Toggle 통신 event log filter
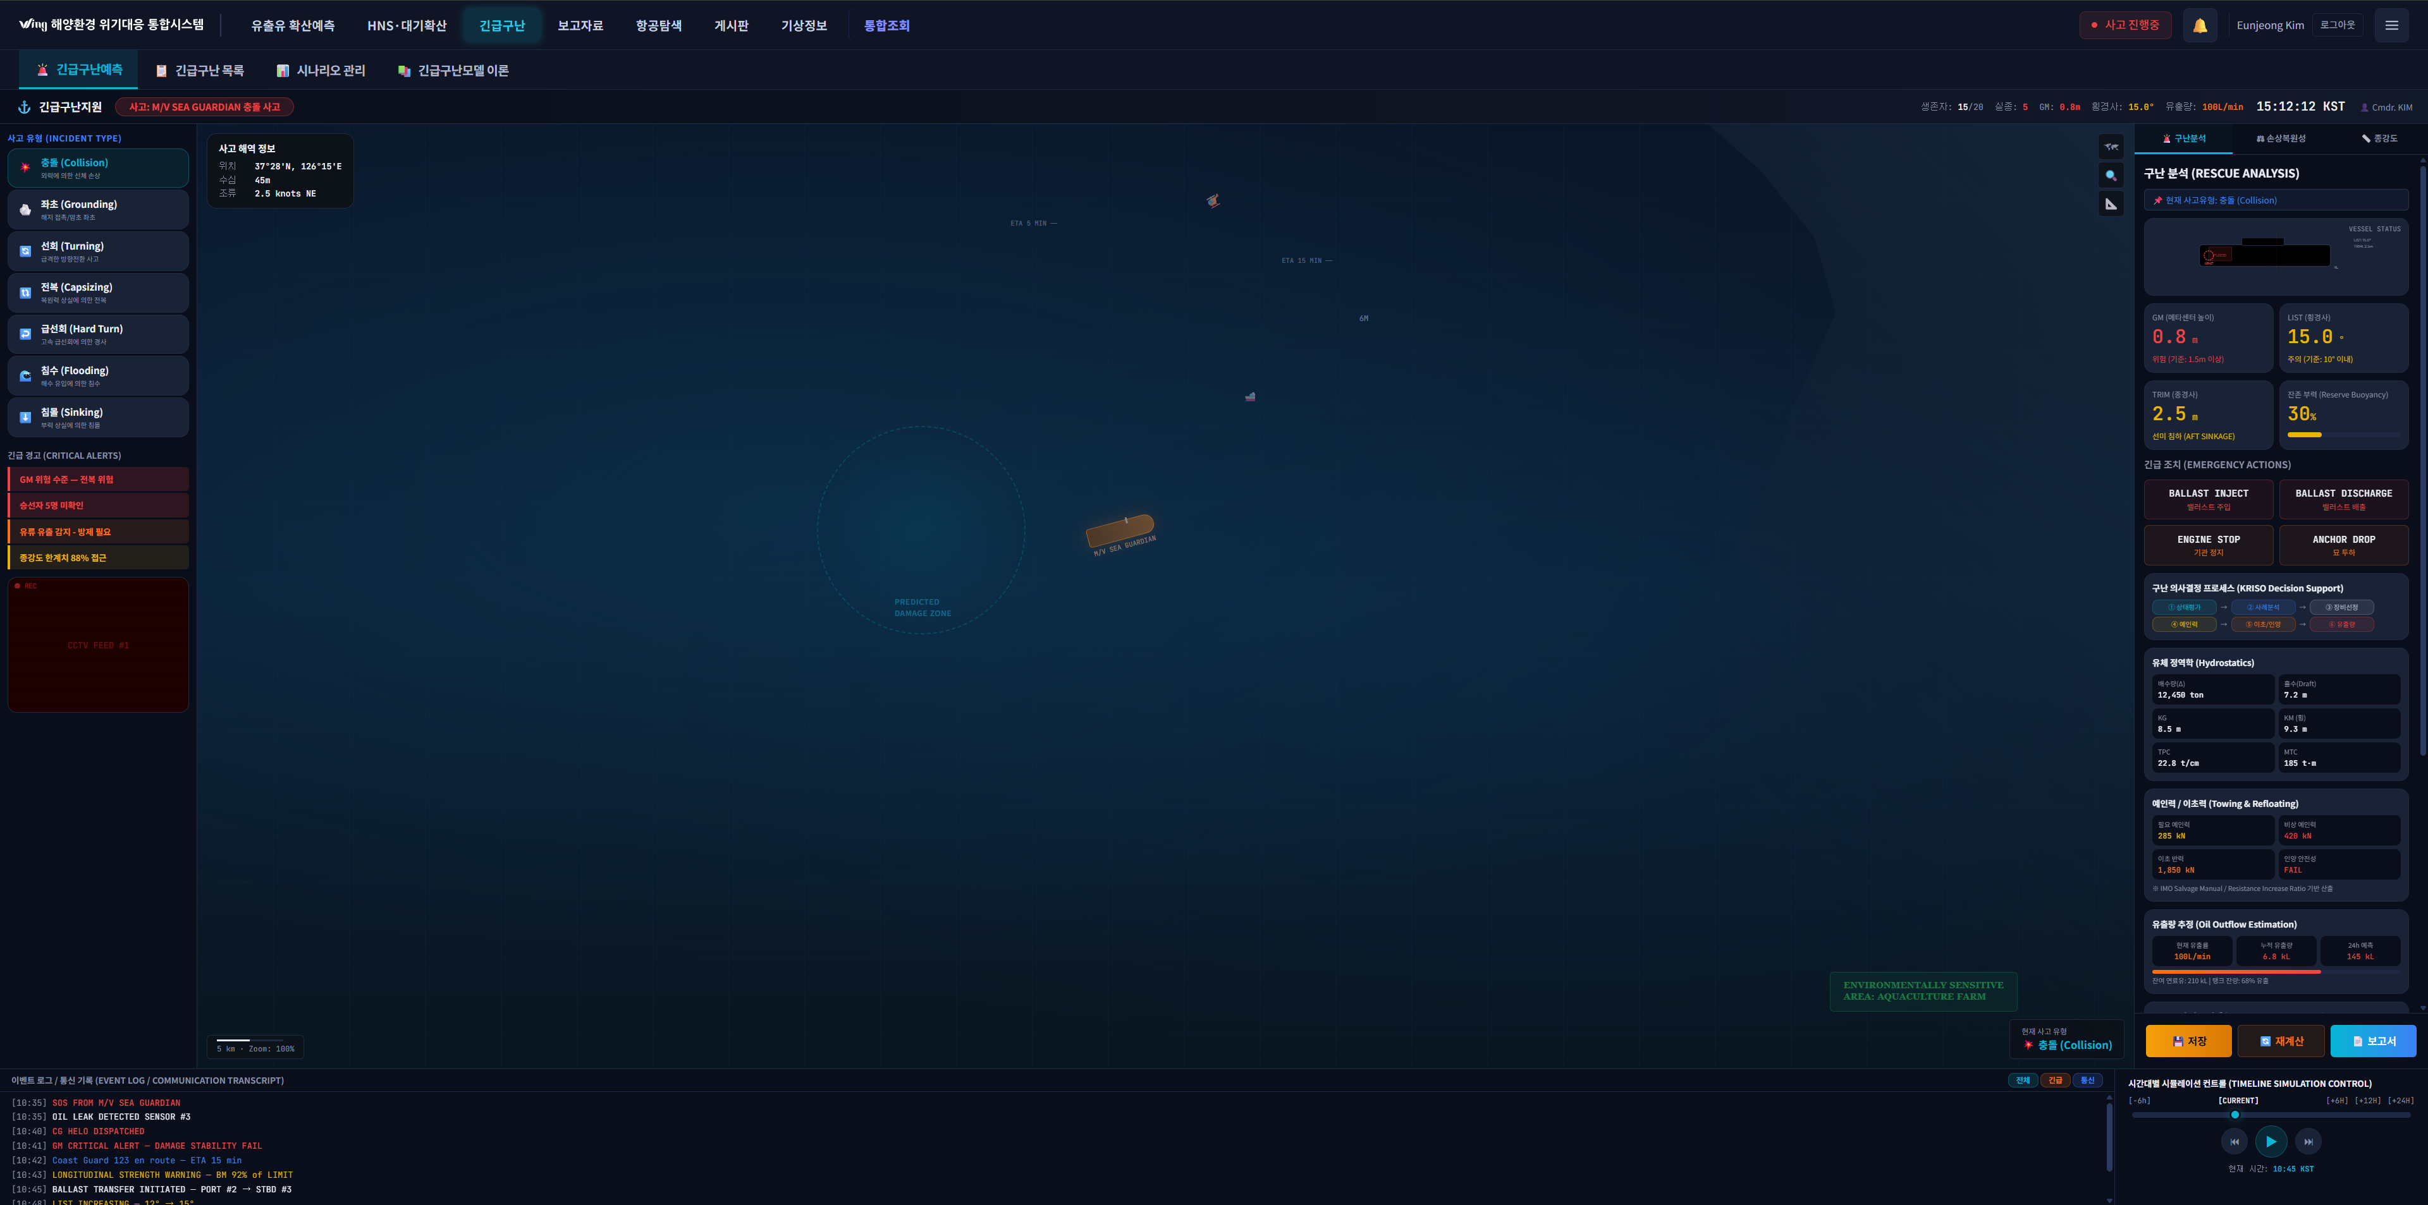This screenshot has width=2428, height=1205. coord(2087,1080)
